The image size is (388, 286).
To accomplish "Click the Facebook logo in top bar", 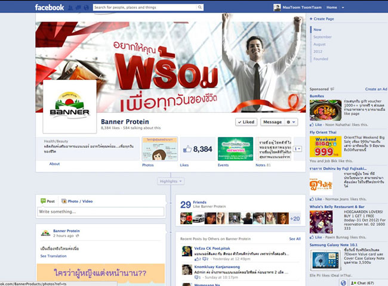I will pos(49,8).
